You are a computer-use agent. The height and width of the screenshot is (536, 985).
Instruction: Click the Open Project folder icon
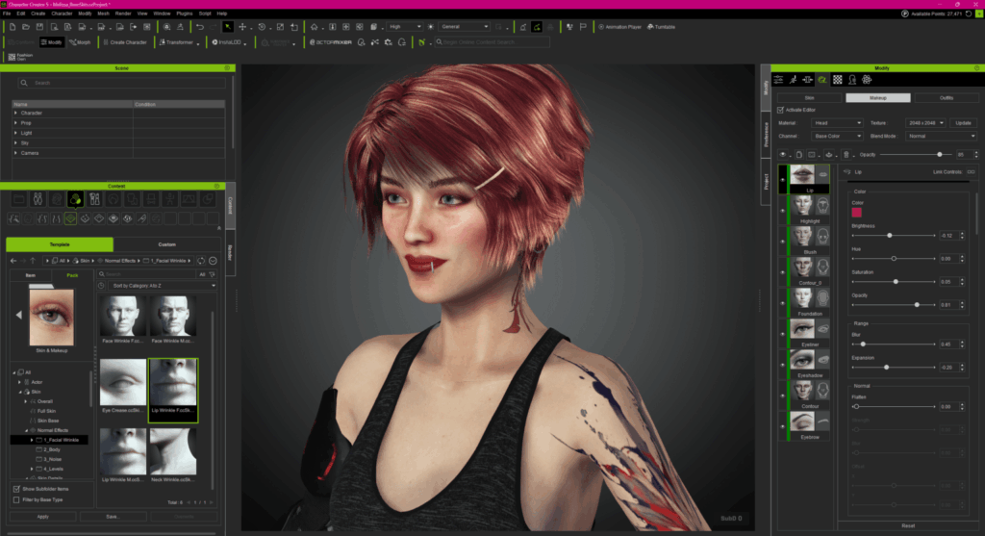pos(26,27)
